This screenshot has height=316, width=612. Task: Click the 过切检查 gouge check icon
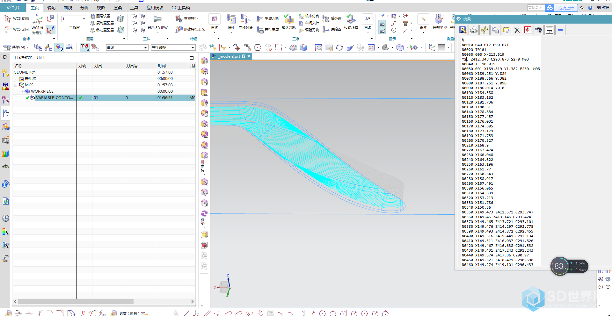coord(351,19)
